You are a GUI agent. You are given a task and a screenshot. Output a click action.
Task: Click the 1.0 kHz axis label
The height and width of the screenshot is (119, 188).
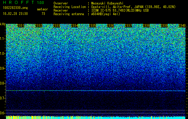[2, 54]
